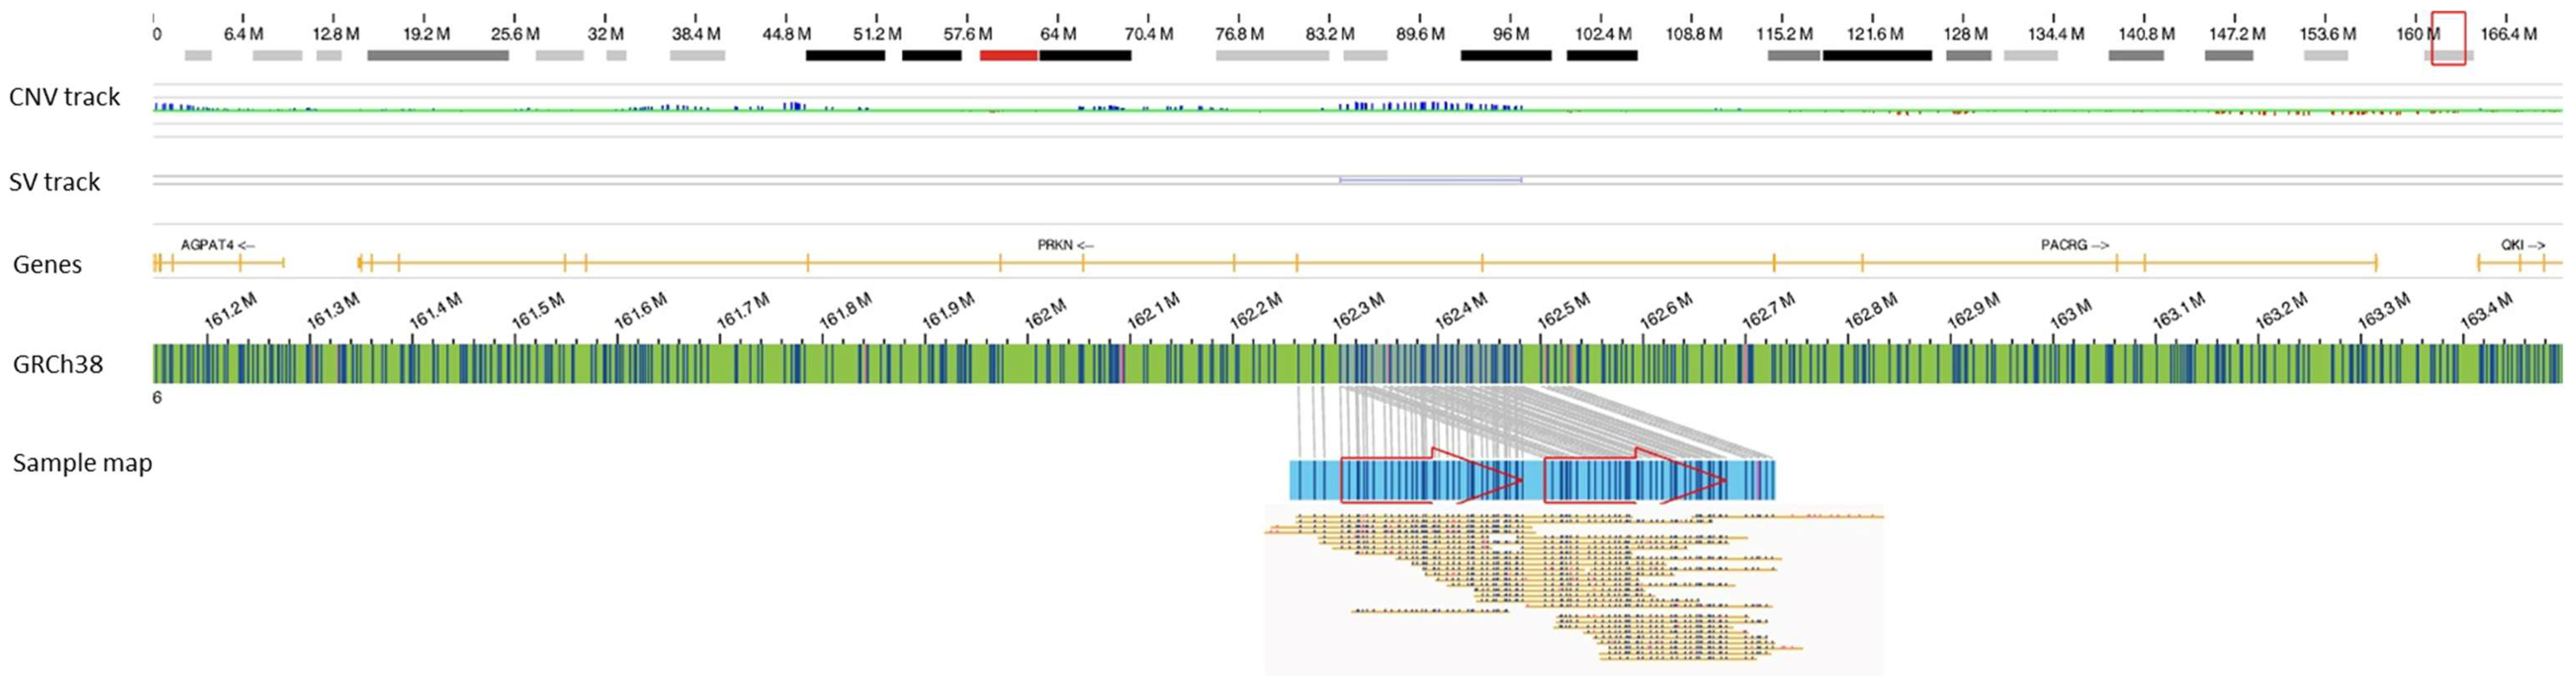Select the GRCh38 reference track label
Screen dimensions: 2576x685
click(x=58, y=365)
